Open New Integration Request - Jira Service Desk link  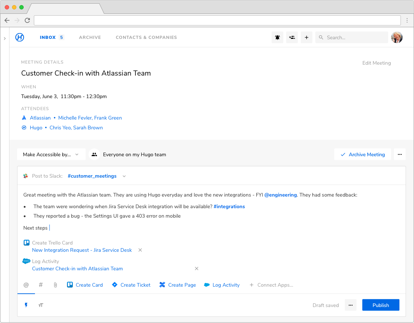click(x=82, y=250)
